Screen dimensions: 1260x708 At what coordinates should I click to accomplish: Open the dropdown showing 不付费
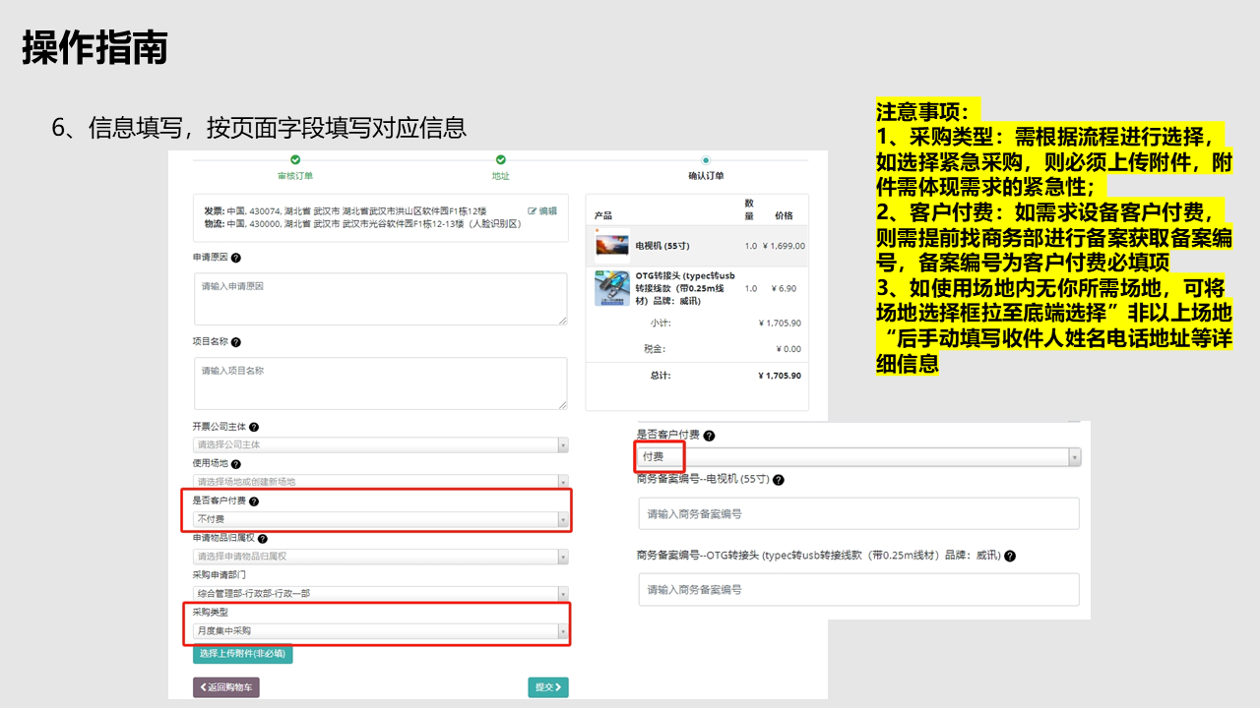(380, 519)
